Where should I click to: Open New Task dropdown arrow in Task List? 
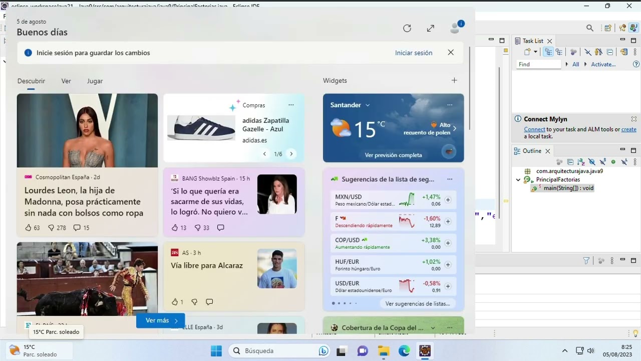[x=535, y=52]
